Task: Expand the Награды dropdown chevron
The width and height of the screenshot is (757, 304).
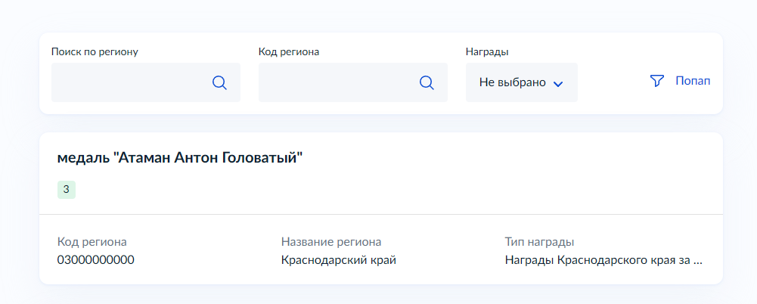Action: (559, 83)
